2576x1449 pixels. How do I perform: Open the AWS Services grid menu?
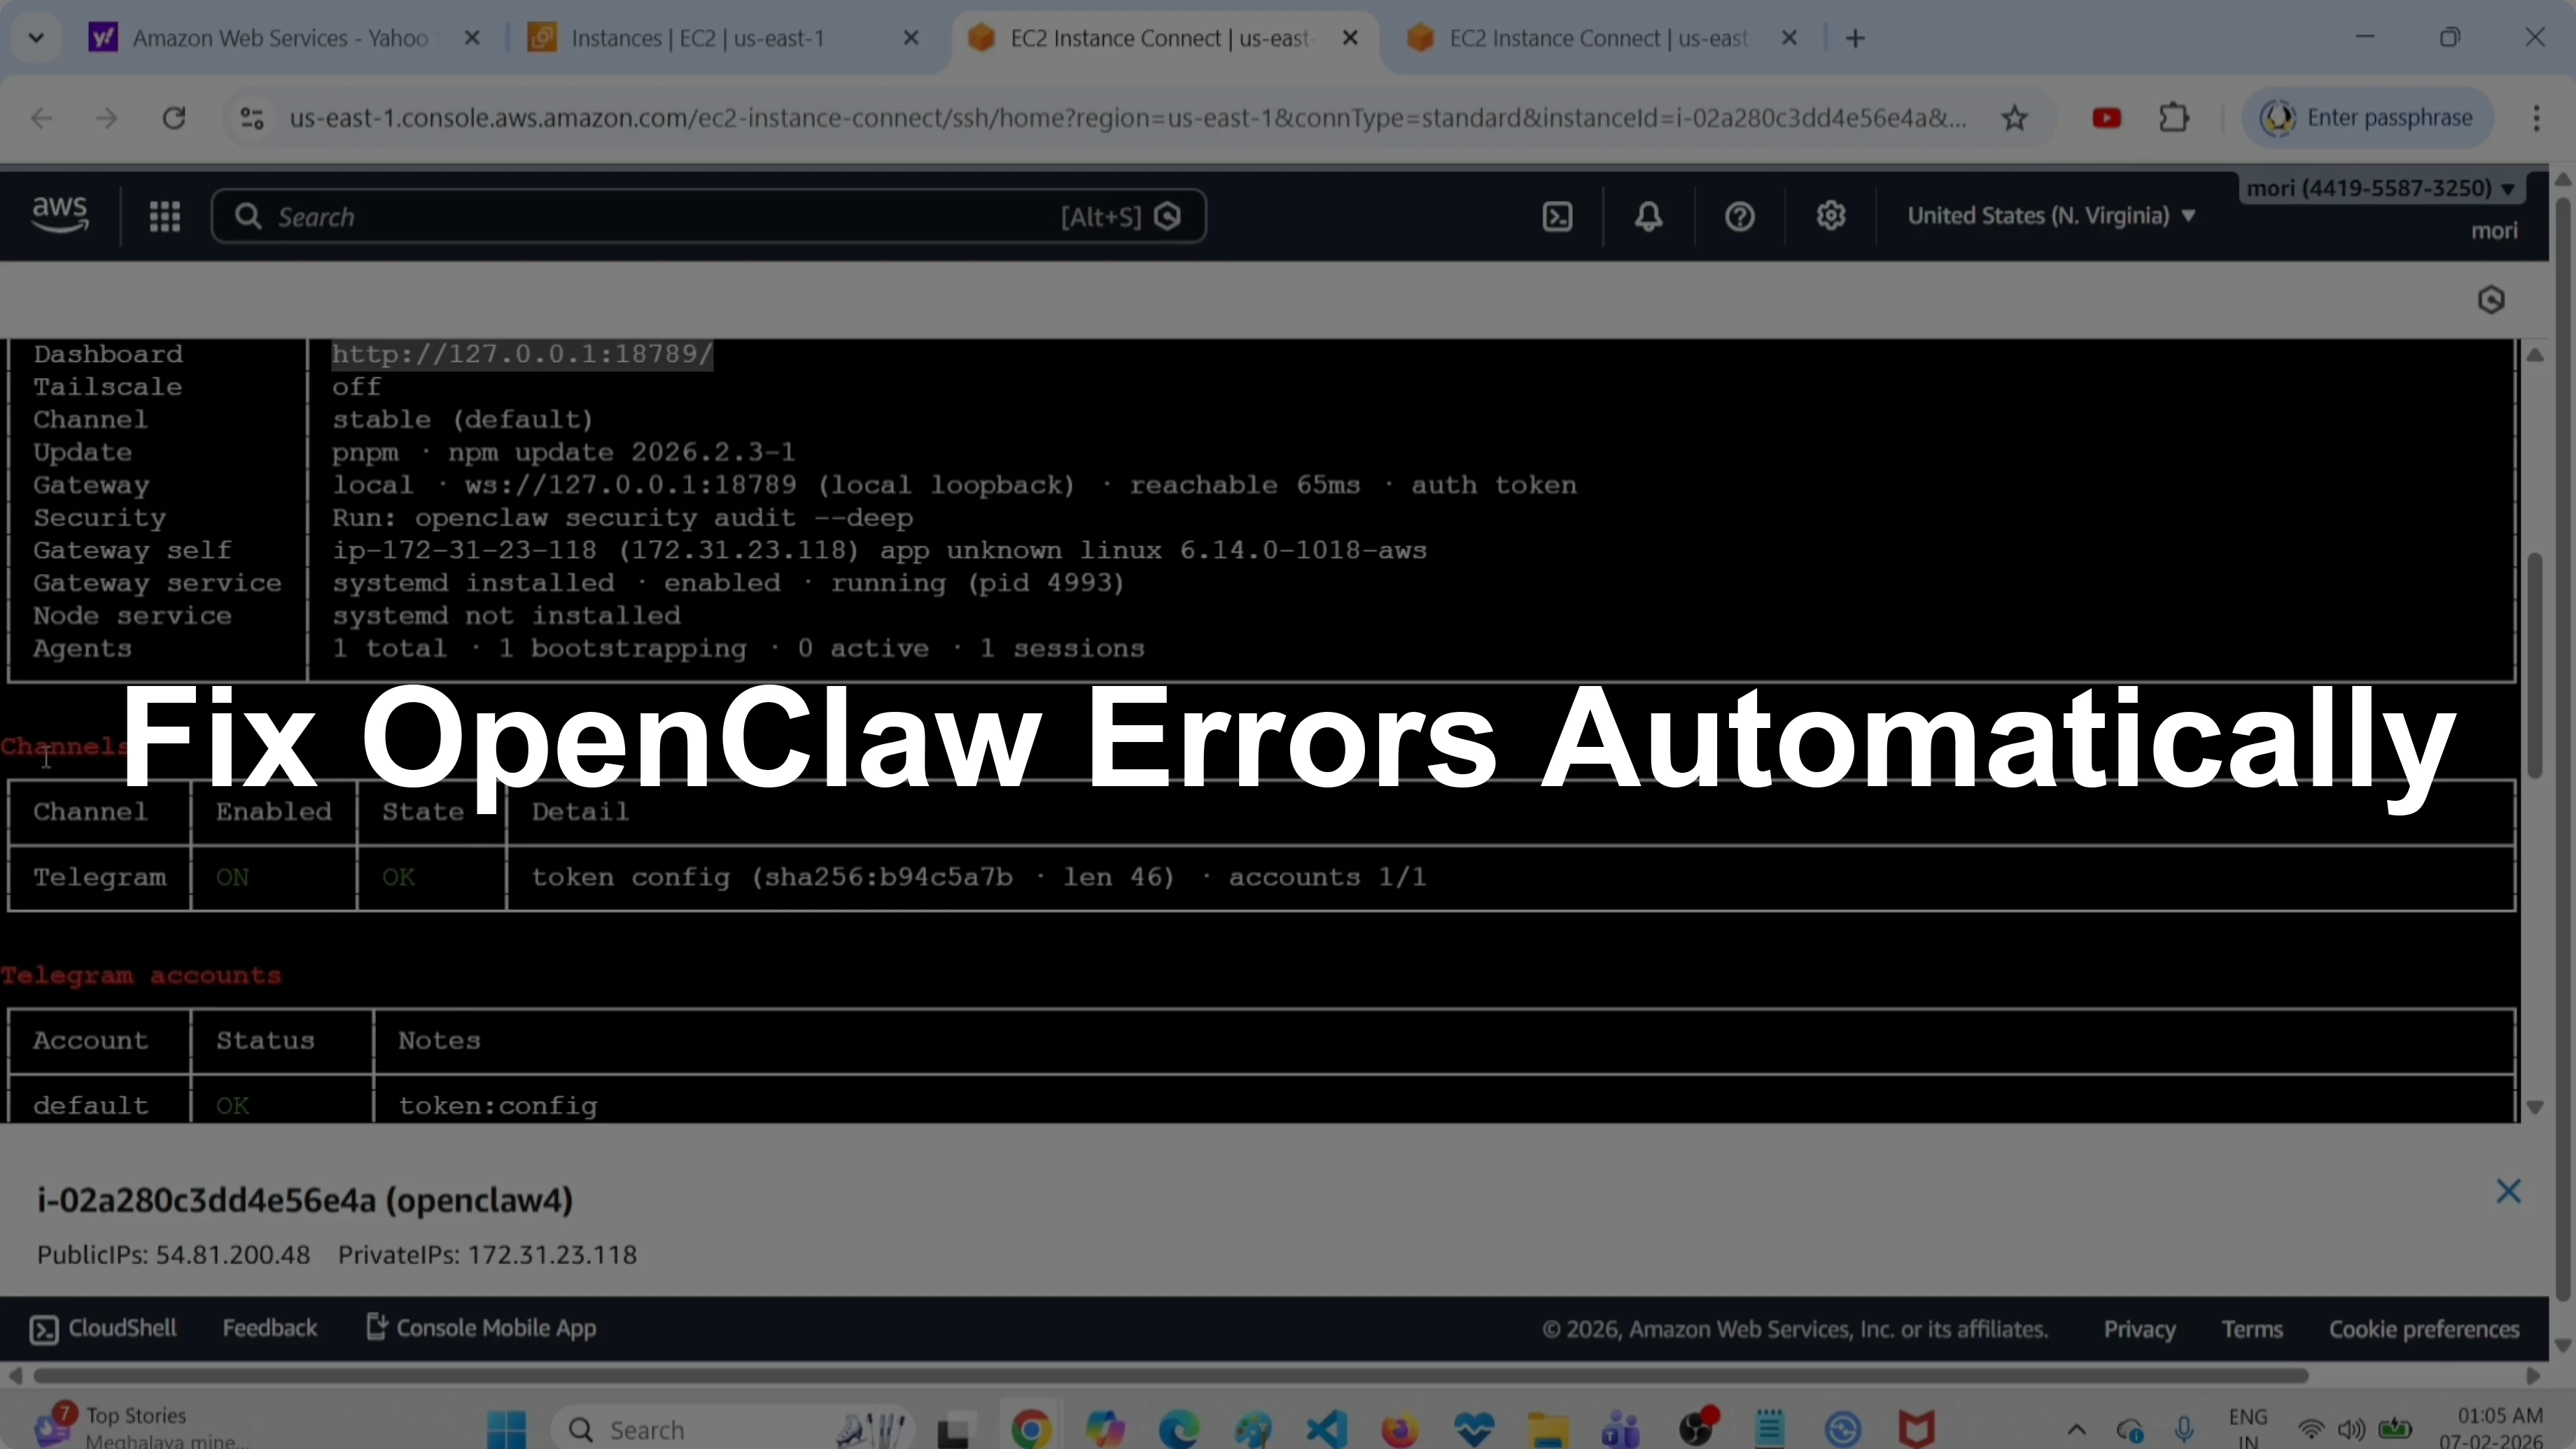165,216
